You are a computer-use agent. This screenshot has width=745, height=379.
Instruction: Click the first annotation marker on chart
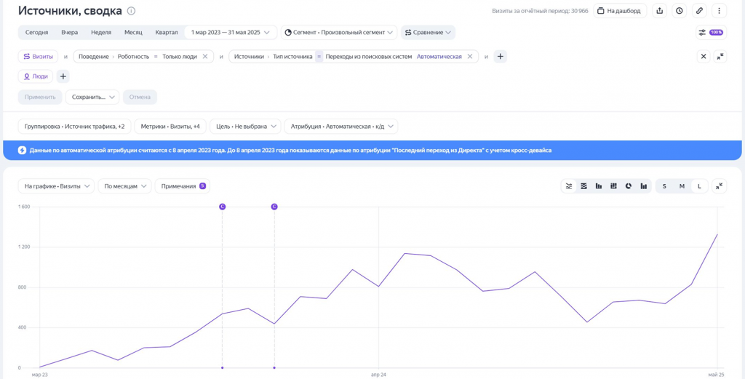[223, 207]
